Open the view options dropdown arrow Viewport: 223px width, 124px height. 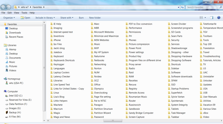[205, 18]
